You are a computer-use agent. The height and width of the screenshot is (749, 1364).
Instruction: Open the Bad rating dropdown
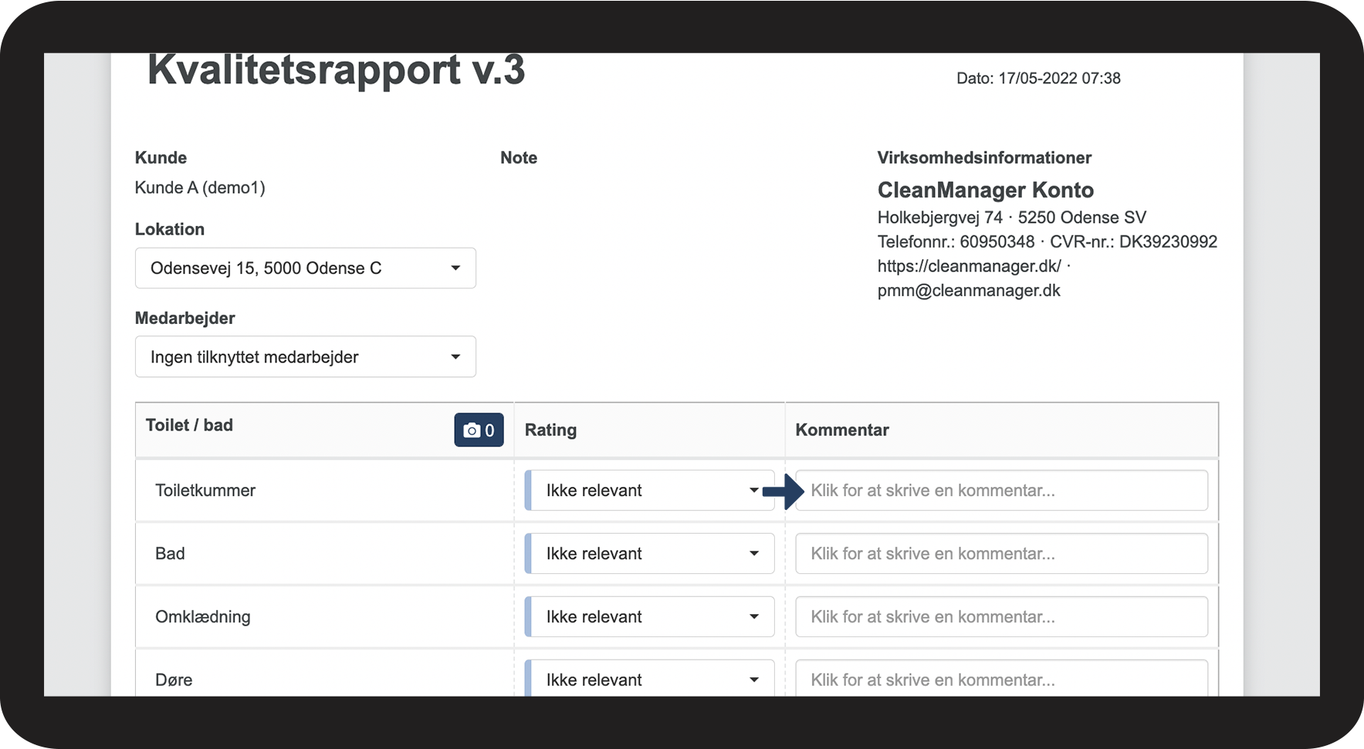pos(649,554)
